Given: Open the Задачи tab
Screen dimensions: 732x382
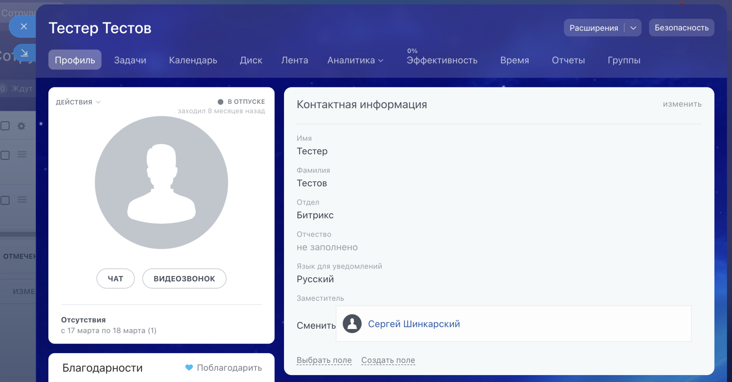Looking at the screenshot, I should (130, 60).
